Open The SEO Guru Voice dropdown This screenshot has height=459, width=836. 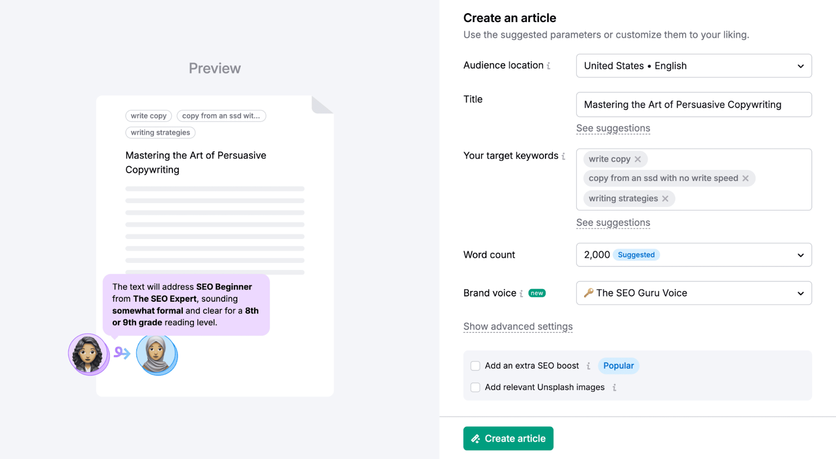pyautogui.click(x=693, y=293)
